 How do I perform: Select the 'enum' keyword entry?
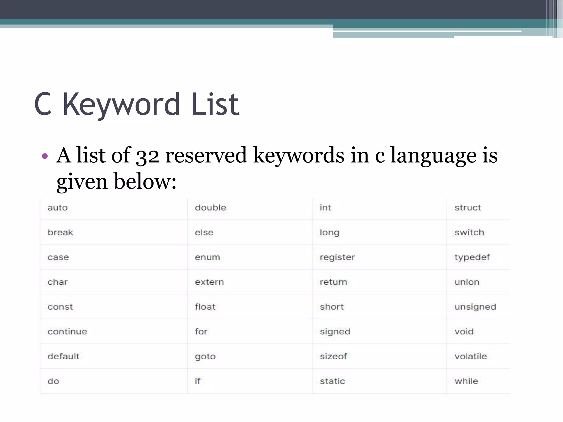click(x=207, y=257)
